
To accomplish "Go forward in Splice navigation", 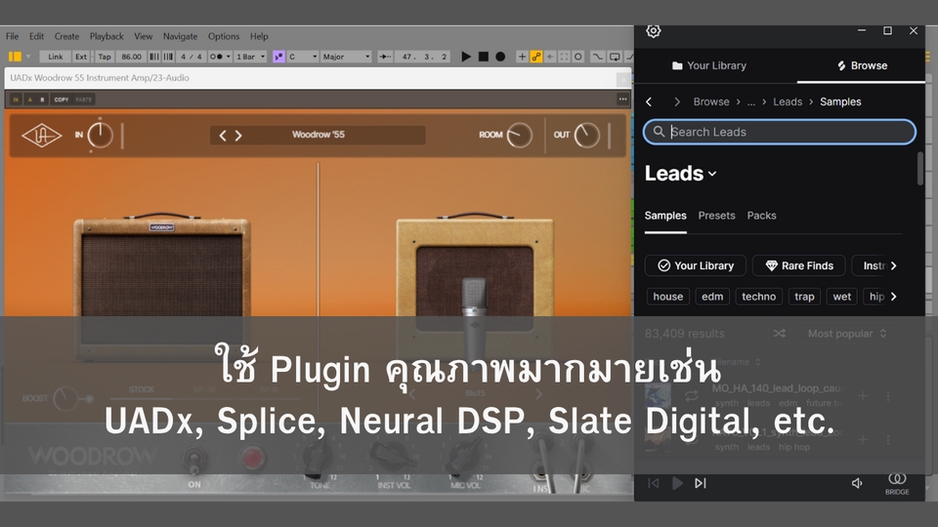I will (x=676, y=102).
